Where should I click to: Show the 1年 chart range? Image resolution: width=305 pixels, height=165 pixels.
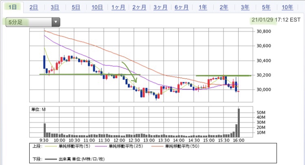(x=203, y=7)
